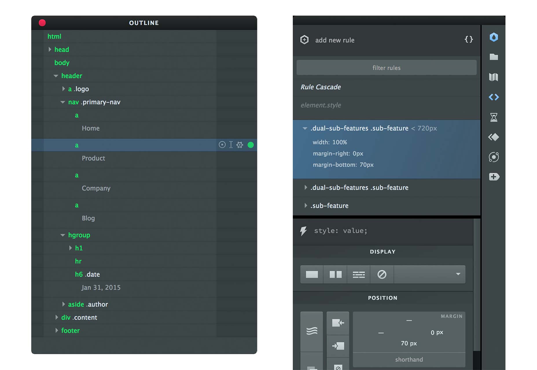Select the Blog text node

(88, 218)
